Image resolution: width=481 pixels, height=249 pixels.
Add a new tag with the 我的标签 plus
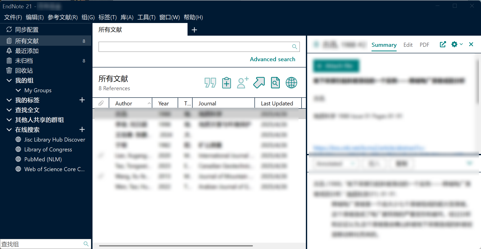(x=82, y=100)
